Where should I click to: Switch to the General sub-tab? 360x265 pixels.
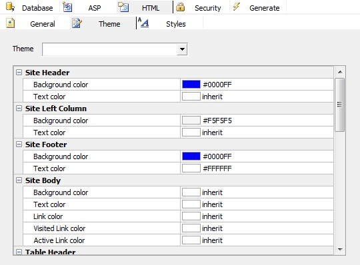pos(43,24)
